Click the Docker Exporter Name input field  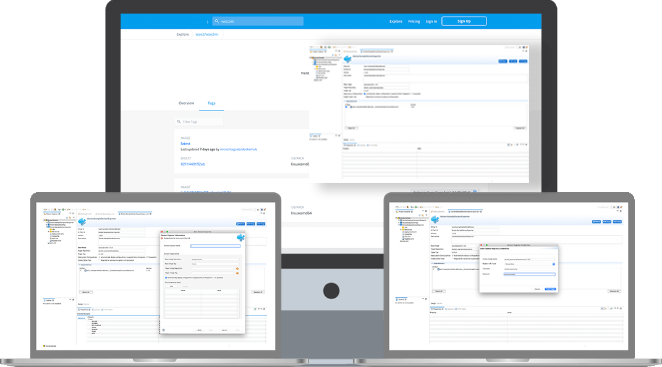point(214,246)
